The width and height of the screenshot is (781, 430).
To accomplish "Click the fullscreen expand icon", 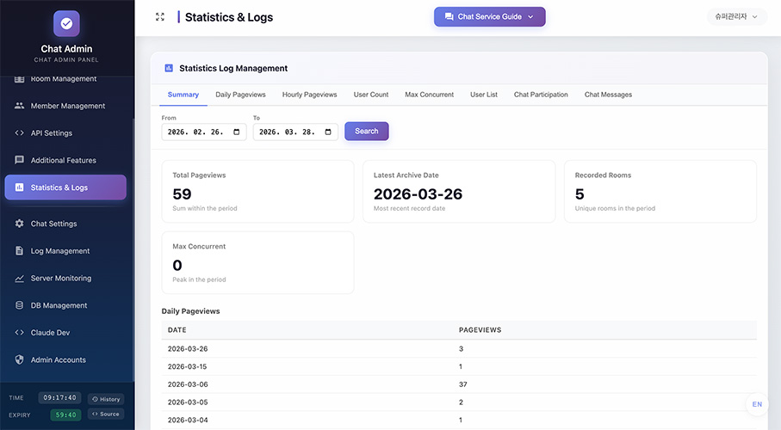I will tap(160, 17).
